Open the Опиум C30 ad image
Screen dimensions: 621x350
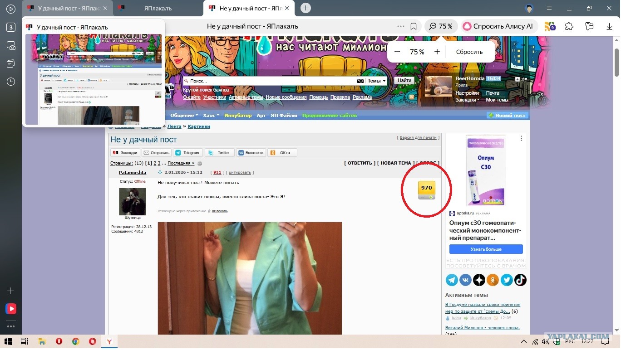point(486,171)
